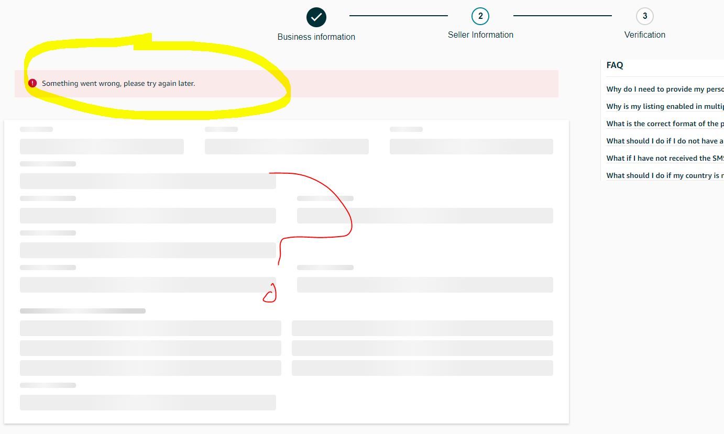The image size is (724, 434).
Task: Open the Verification step label
Action: pos(645,35)
